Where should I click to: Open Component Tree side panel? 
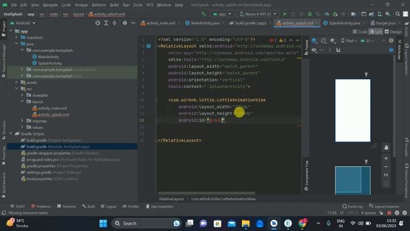pos(306,175)
